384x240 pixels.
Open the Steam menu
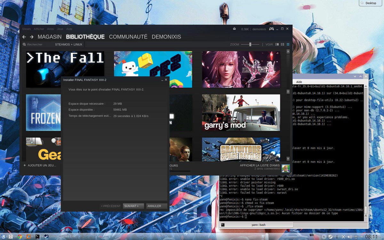[27, 29]
